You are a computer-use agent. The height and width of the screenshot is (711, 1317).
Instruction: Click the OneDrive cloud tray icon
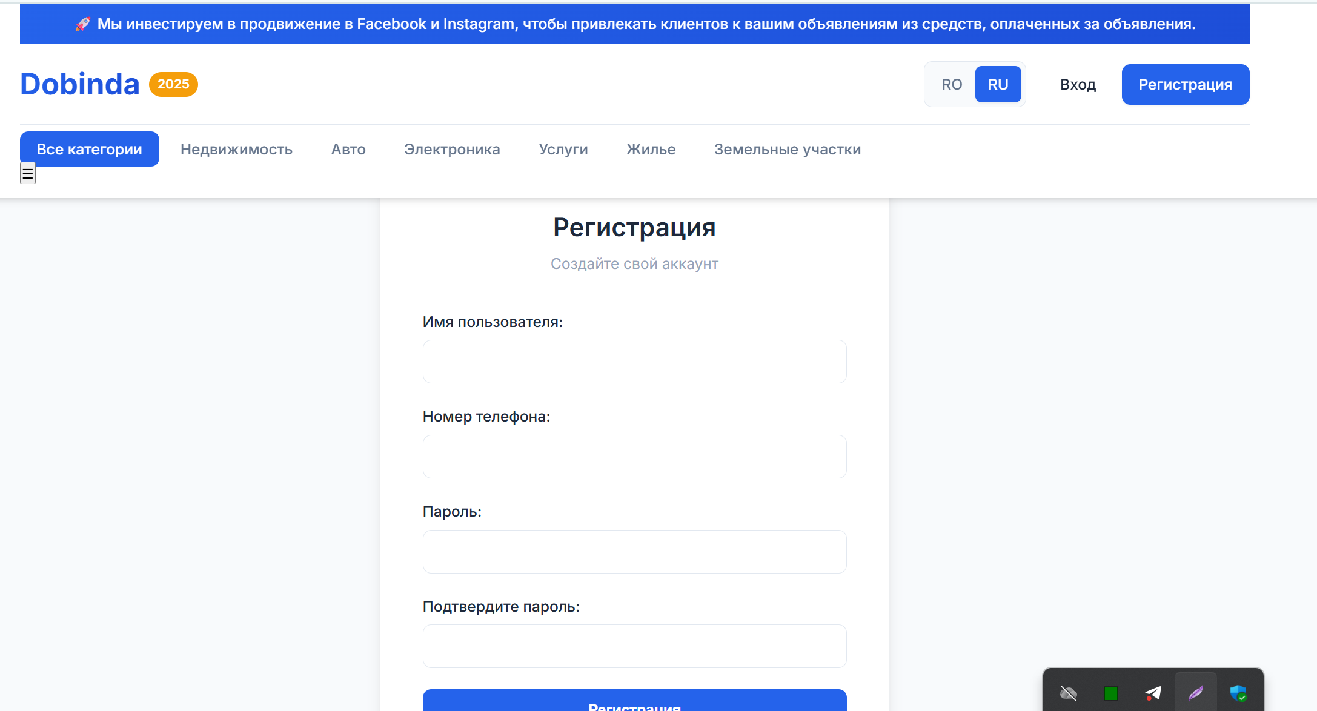[1069, 693]
